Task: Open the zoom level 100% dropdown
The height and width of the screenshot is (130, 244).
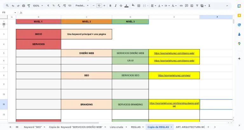Action: (x=38, y=6)
